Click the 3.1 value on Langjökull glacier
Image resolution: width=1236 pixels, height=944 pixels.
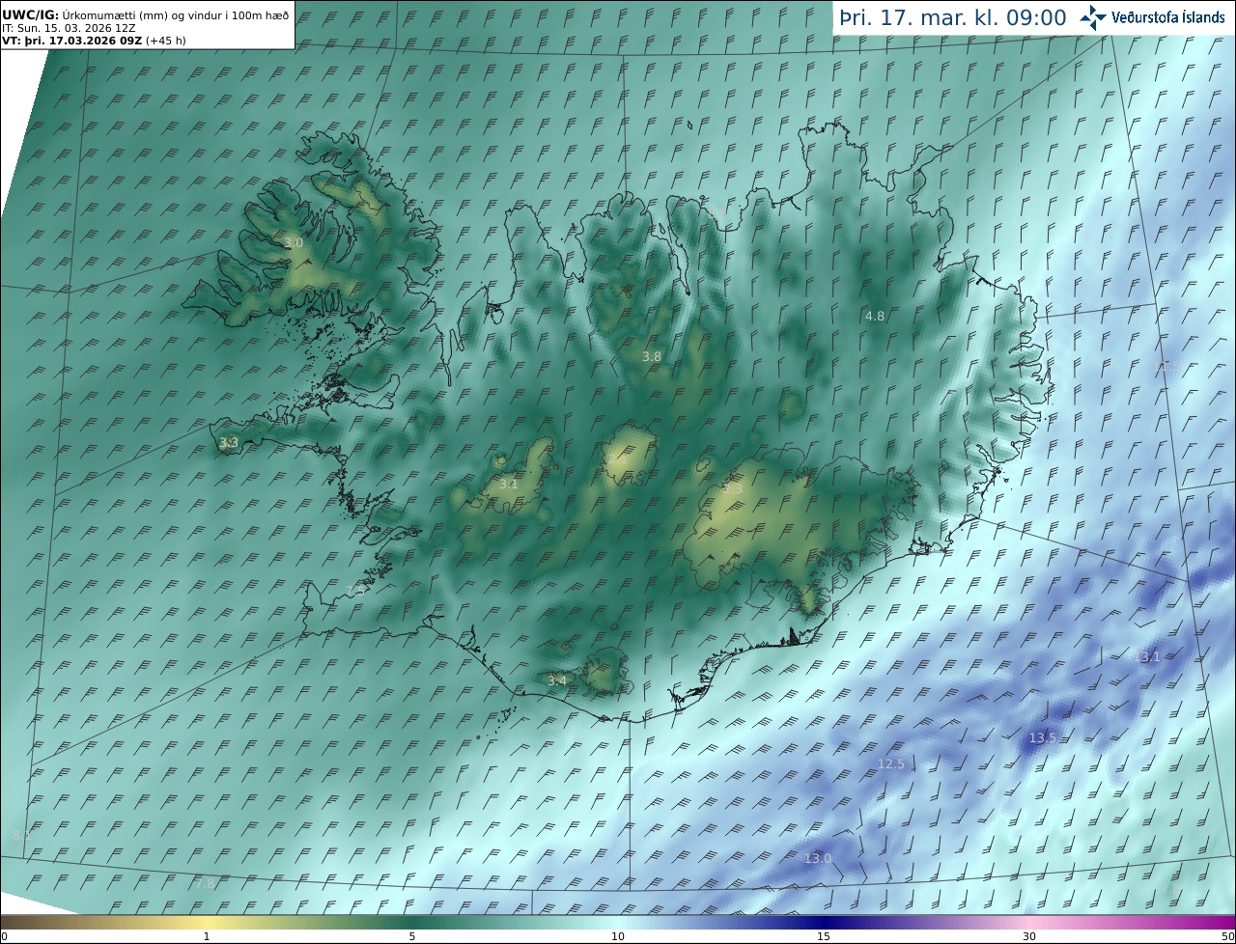(509, 485)
